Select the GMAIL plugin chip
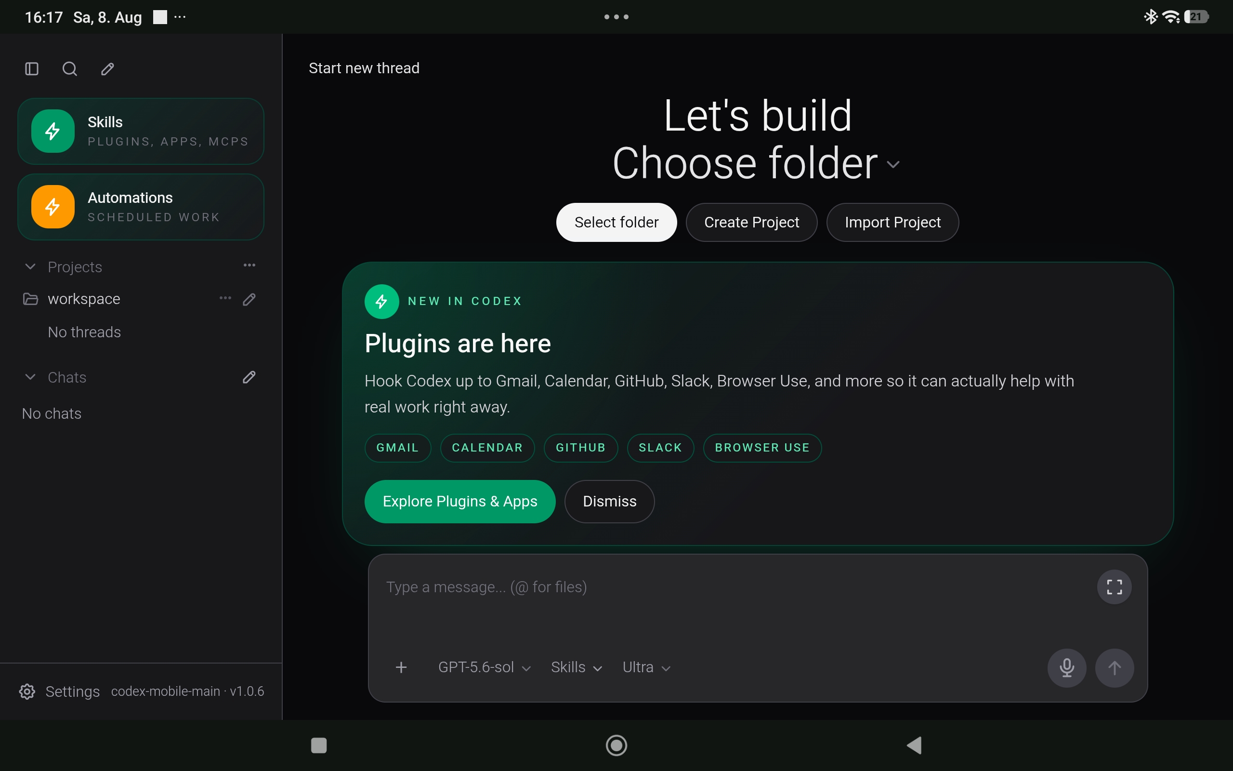This screenshot has height=771, width=1233. pyautogui.click(x=398, y=448)
